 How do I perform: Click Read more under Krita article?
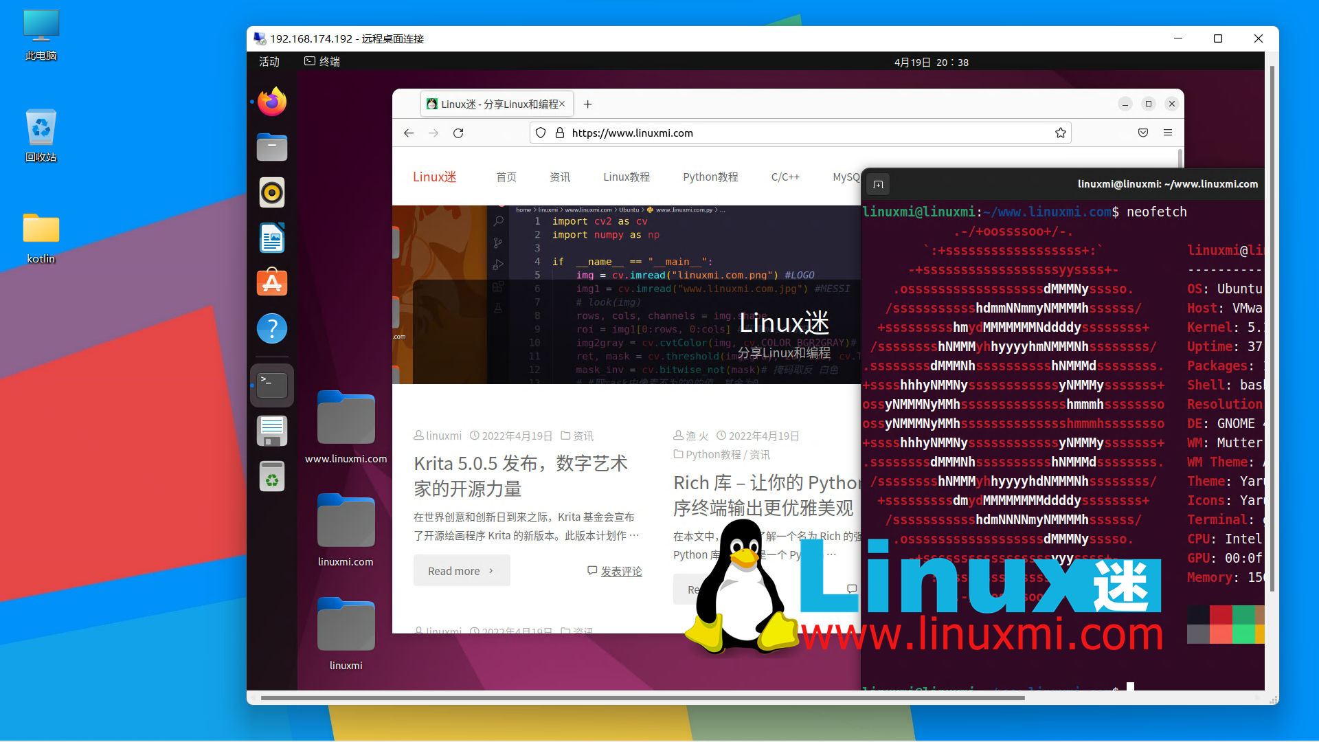pos(462,571)
